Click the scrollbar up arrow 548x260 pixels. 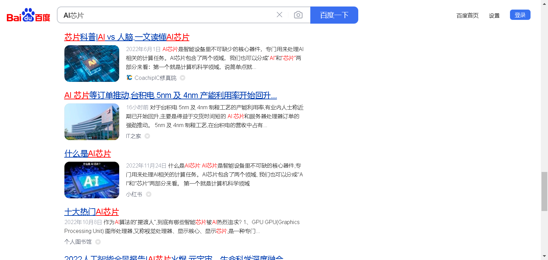pos(544,3)
